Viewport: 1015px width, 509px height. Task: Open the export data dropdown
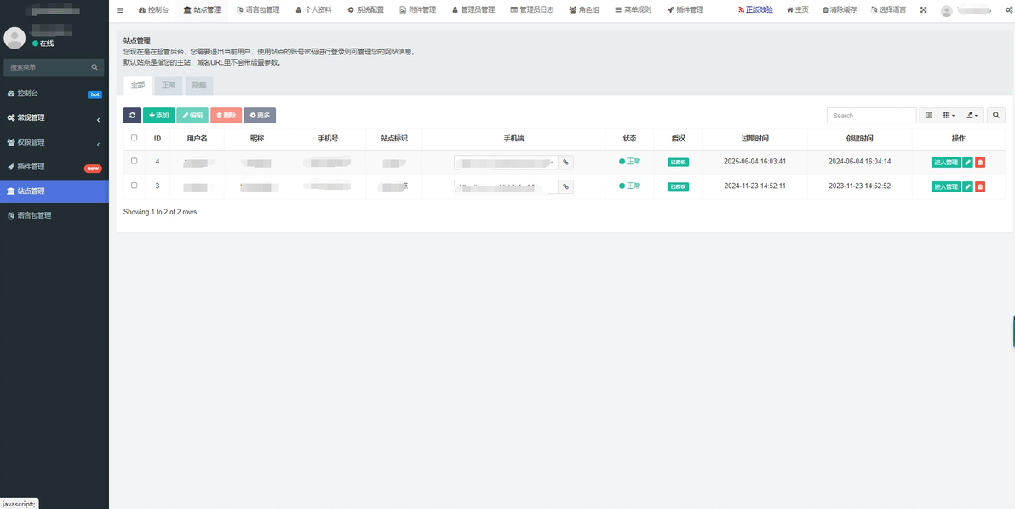pyautogui.click(x=972, y=115)
